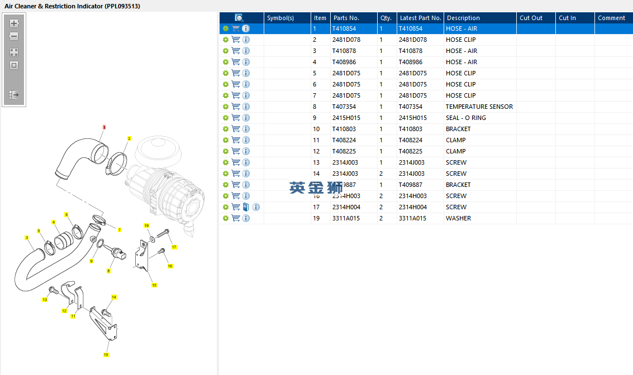Image resolution: width=633 pixels, height=375 pixels.
Task: Click 3311A015 in the Parts No. column
Action: pos(346,218)
